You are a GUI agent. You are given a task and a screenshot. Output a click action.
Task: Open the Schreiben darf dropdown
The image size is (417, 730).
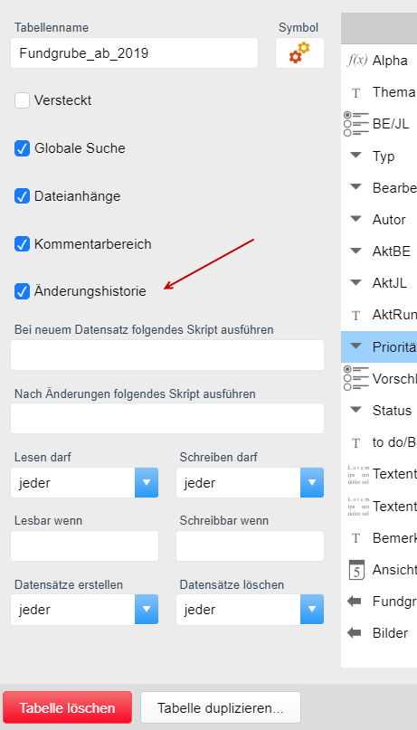tap(250, 483)
